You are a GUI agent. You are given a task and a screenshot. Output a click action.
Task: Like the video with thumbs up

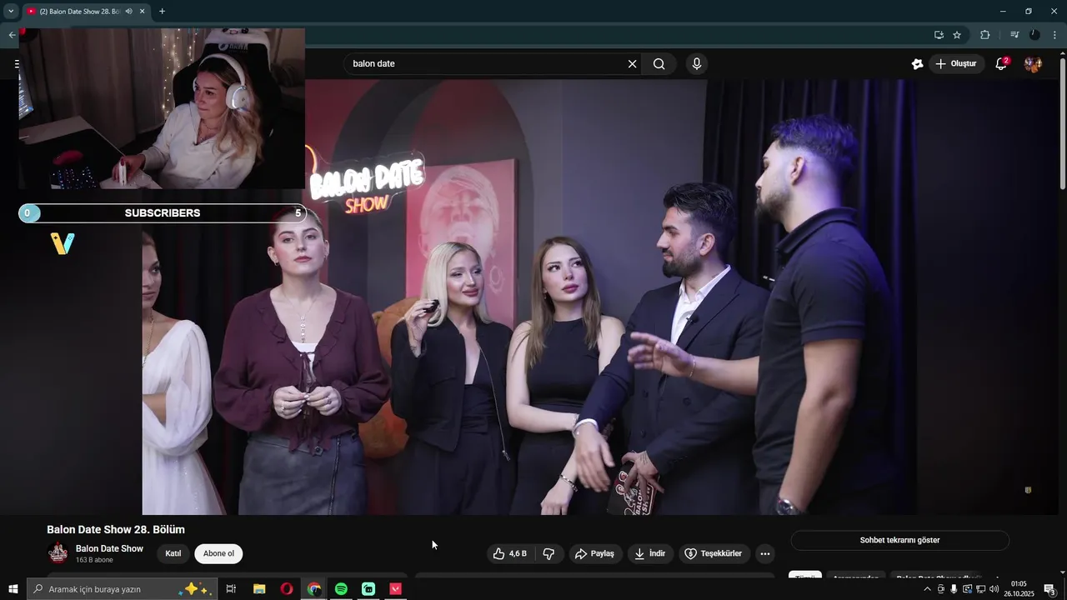click(509, 553)
